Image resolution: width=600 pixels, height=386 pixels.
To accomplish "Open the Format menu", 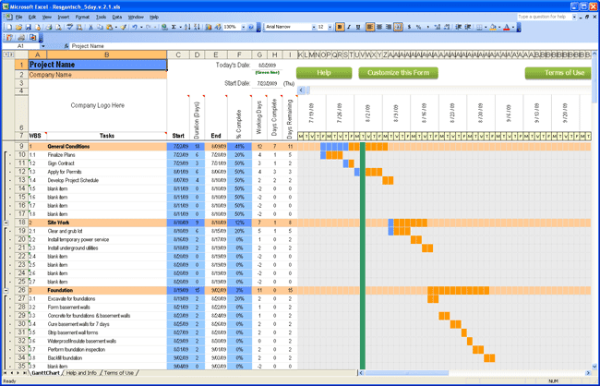I will 82,18.
